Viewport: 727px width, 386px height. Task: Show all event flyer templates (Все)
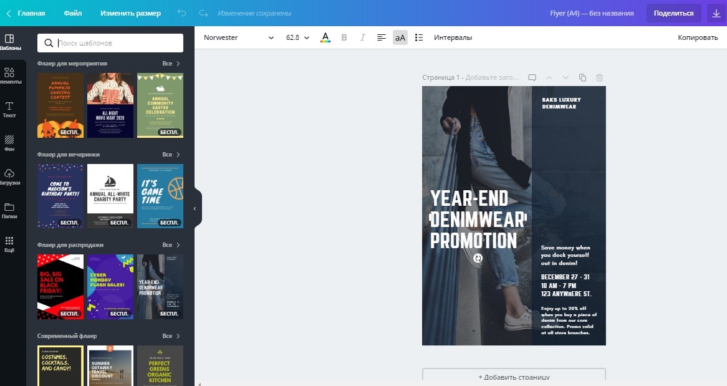pyautogui.click(x=171, y=64)
